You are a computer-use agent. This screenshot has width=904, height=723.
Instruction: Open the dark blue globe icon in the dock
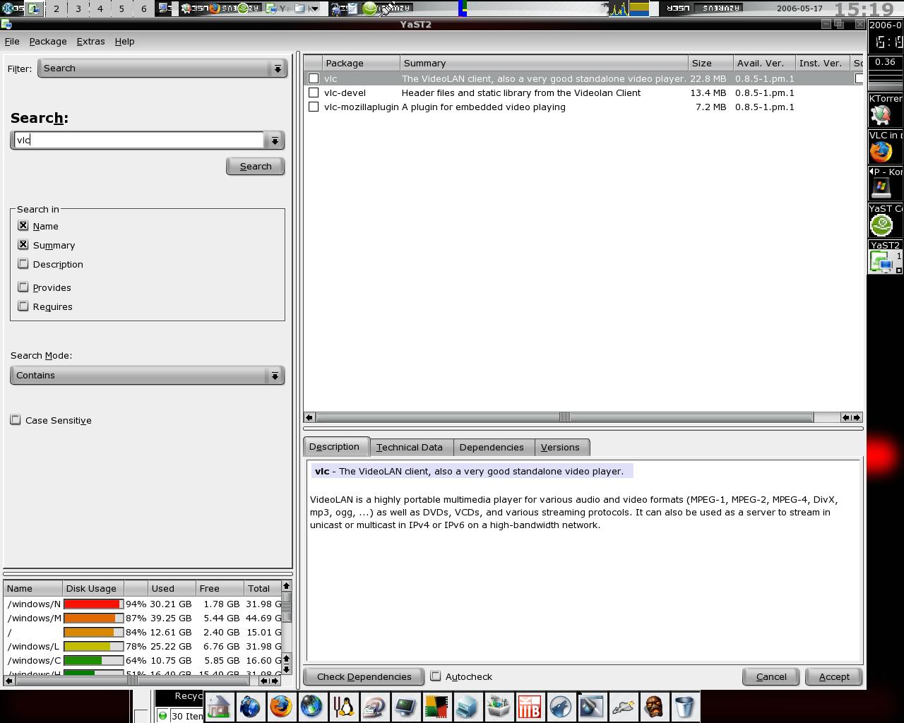coord(250,706)
